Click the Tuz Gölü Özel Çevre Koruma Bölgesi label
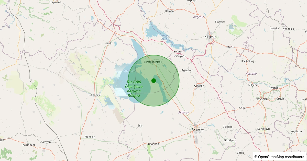Screen dimensions: 307x161 [x=134, y=89]
